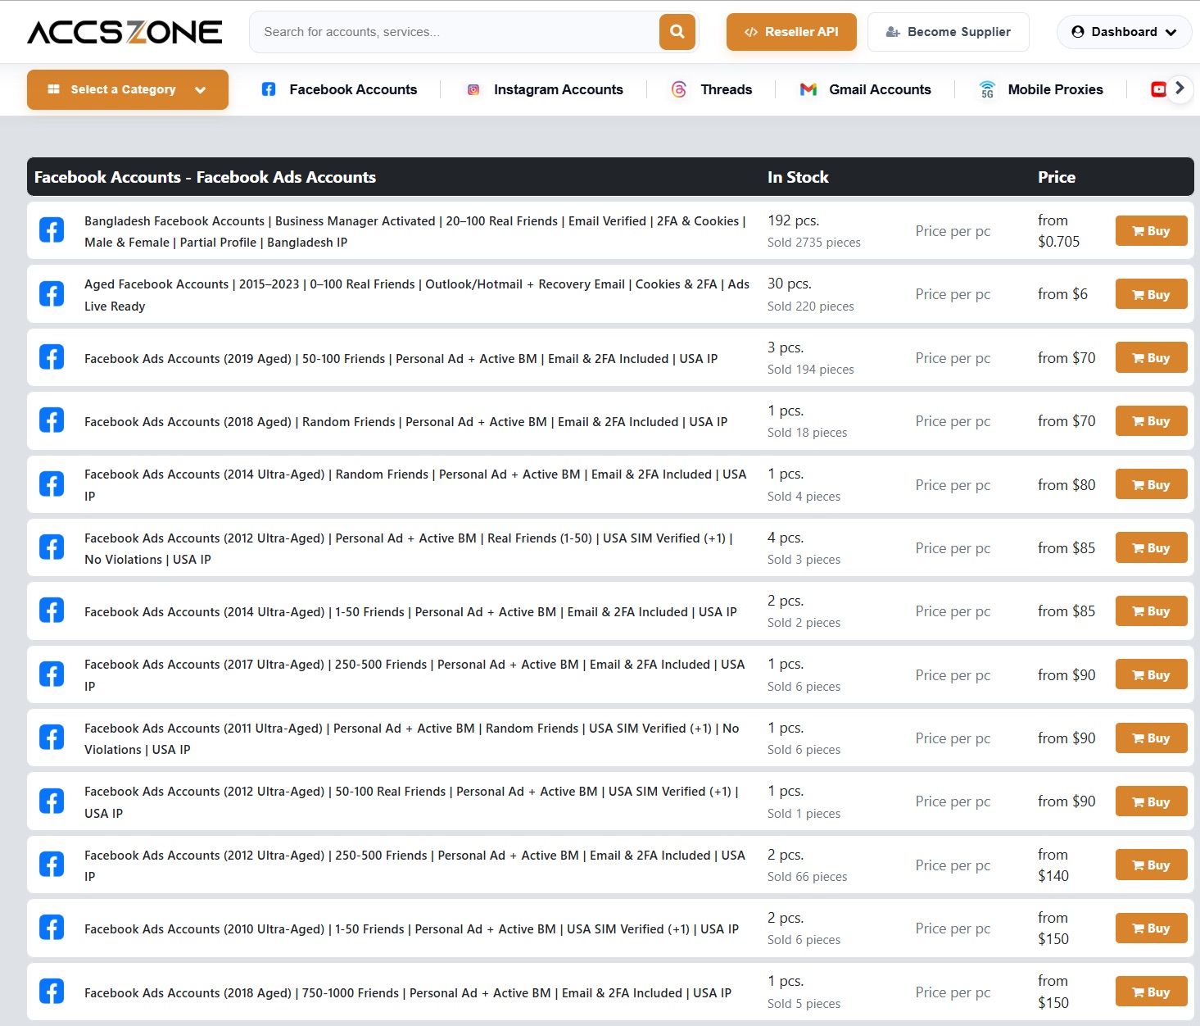Click Facebook icon of 2011 Ultra-Aged row
This screenshot has height=1026, width=1200.
(52, 738)
